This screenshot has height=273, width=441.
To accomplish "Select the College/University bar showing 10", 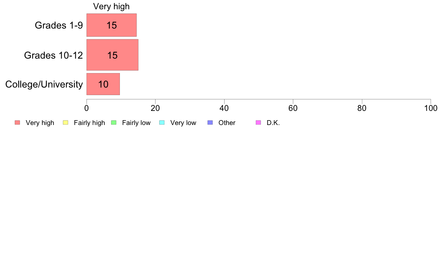I will click(103, 84).
